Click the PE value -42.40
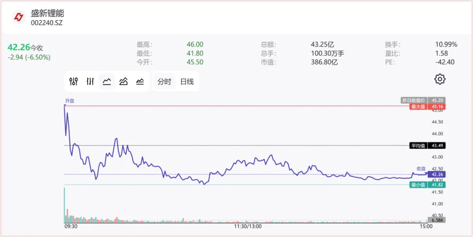 (445, 63)
